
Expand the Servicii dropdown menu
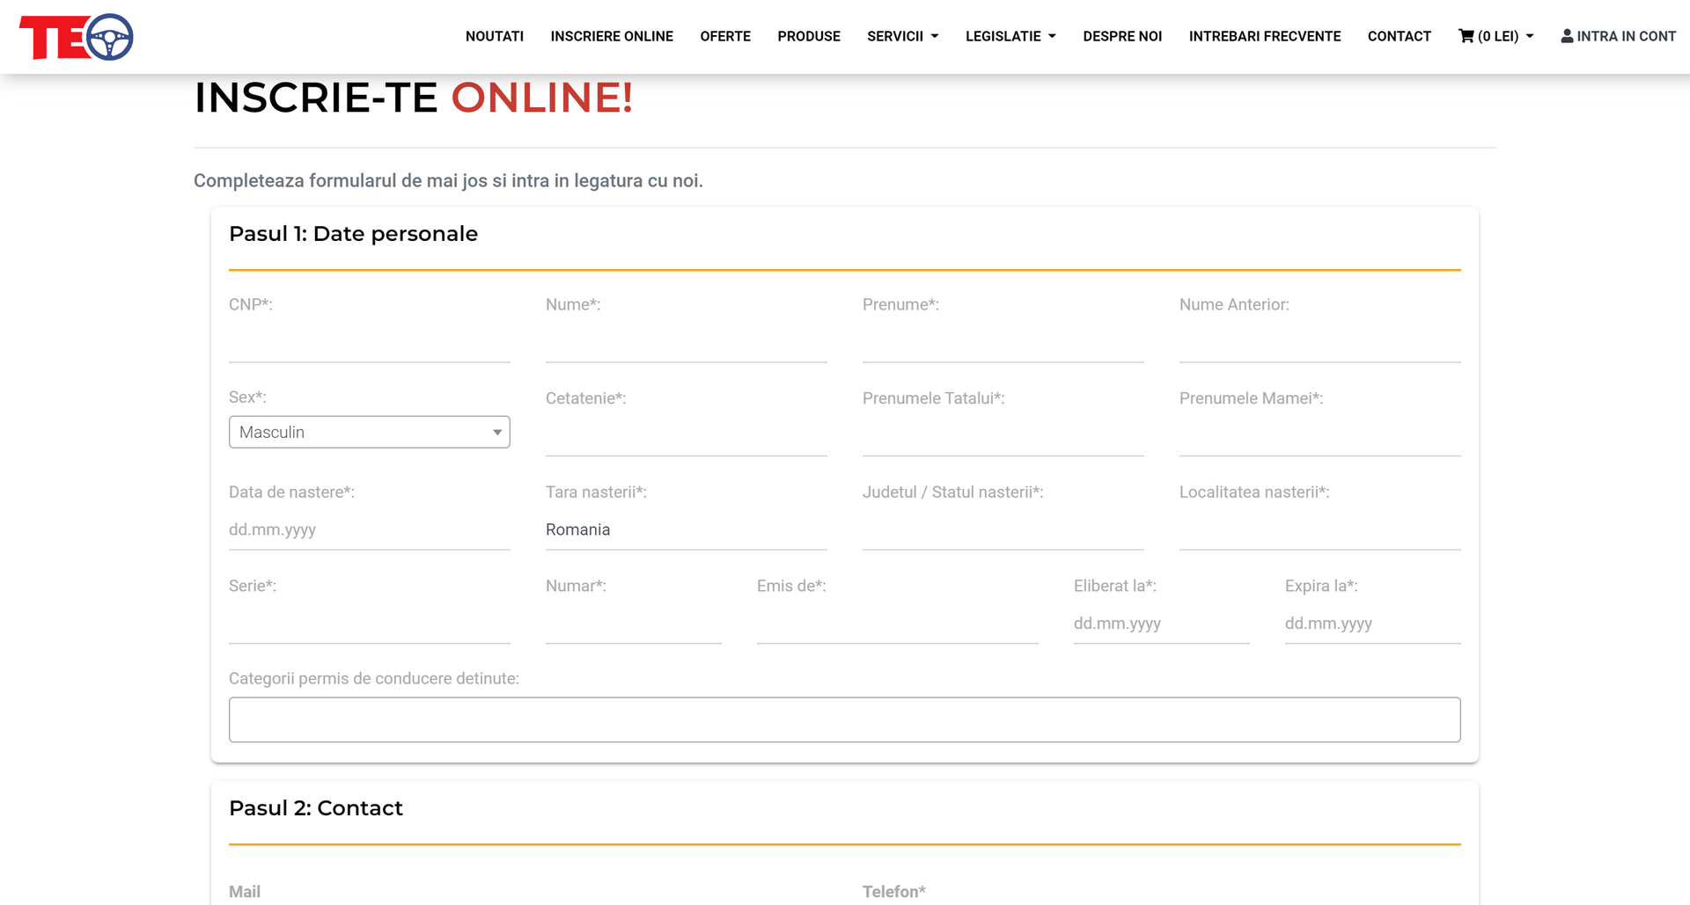[902, 36]
